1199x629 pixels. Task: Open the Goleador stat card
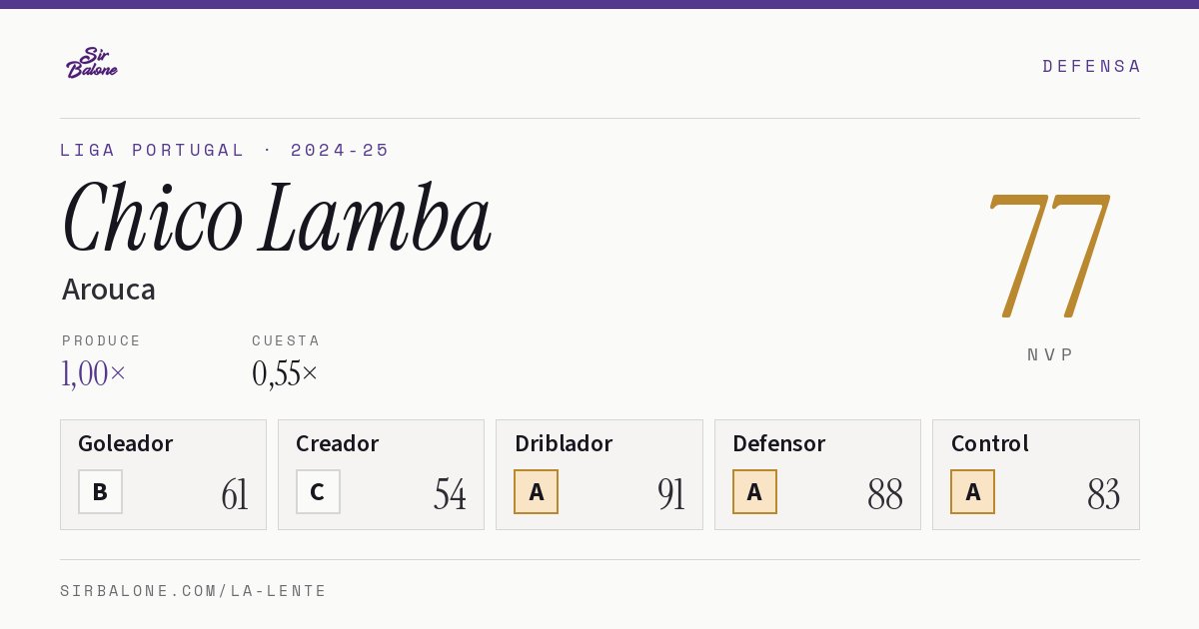coord(163,474)
